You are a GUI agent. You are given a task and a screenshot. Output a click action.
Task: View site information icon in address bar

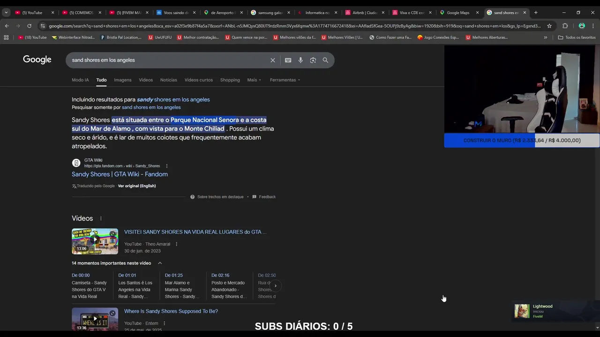43,26
